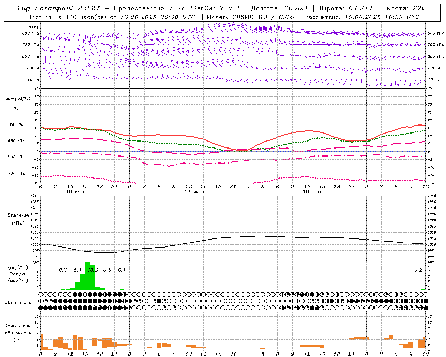Image resolution: width=446 pixels, height=357 pixels.
Task: Click the (км) unit label under облачность
Action: (x=18, y=340)
